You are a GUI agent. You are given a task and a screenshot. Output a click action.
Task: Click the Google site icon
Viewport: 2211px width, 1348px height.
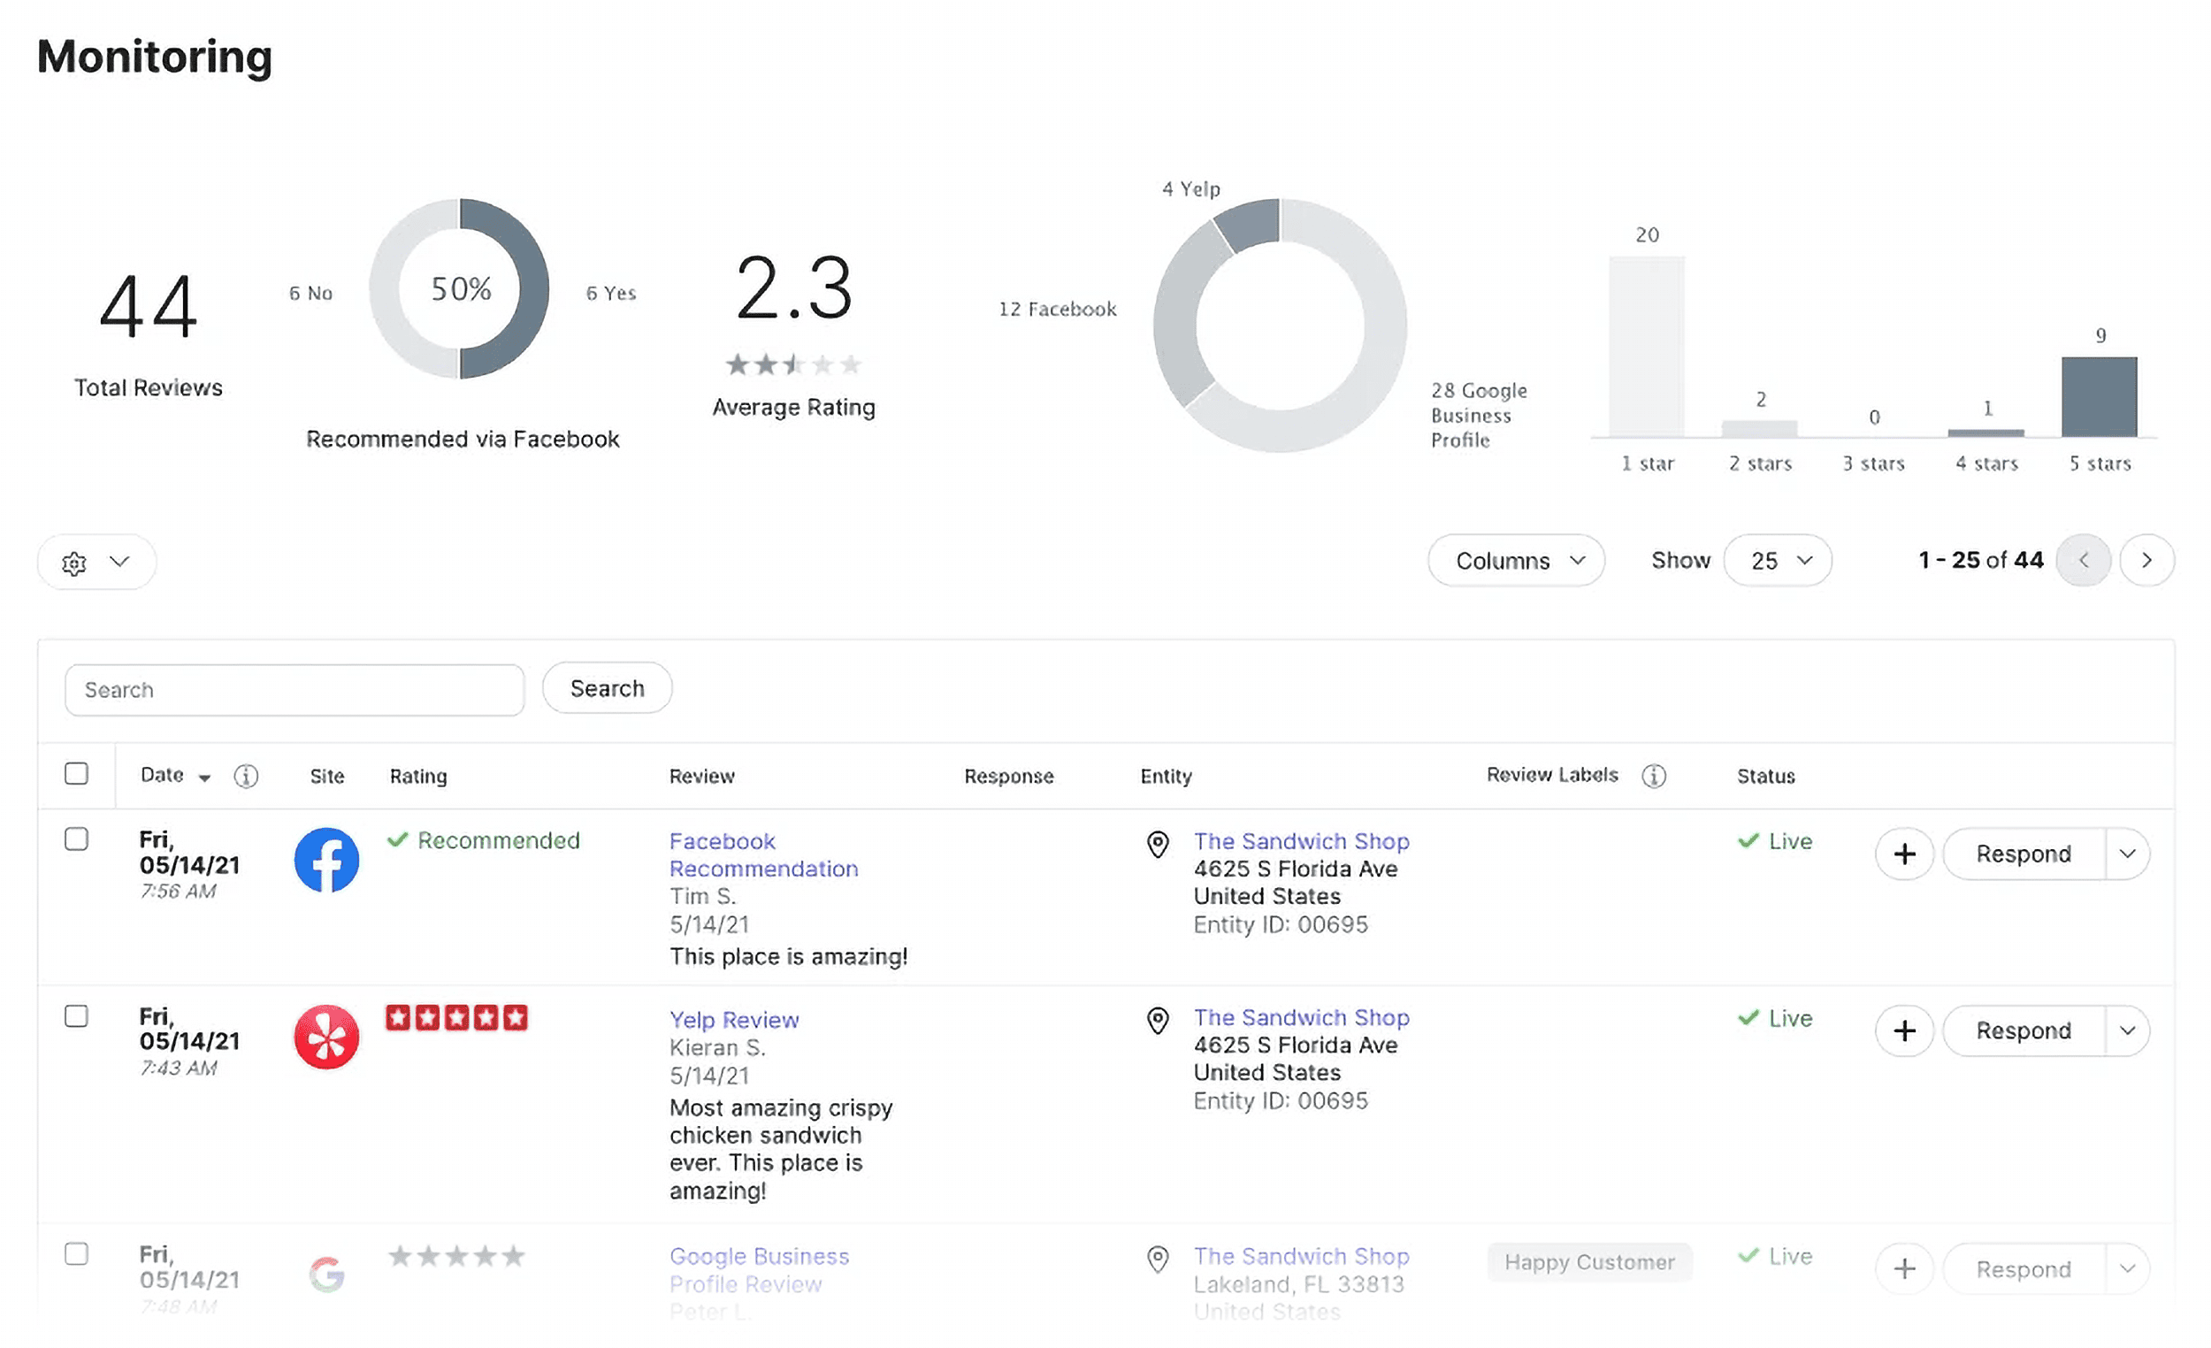coord(326,1275)
